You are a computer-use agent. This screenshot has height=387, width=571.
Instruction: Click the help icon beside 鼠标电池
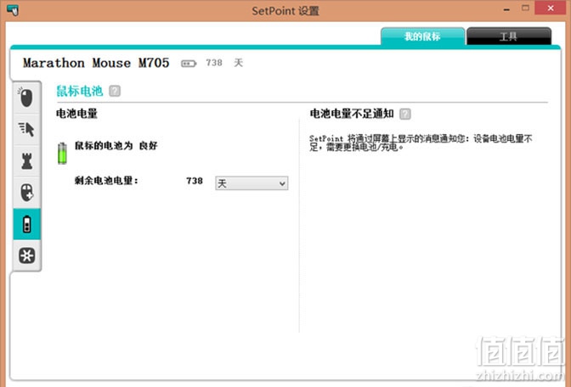click(x=115, y=91)
